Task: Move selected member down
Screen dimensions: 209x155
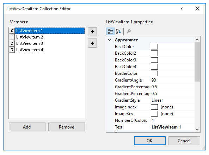Action: click(92, 43)
